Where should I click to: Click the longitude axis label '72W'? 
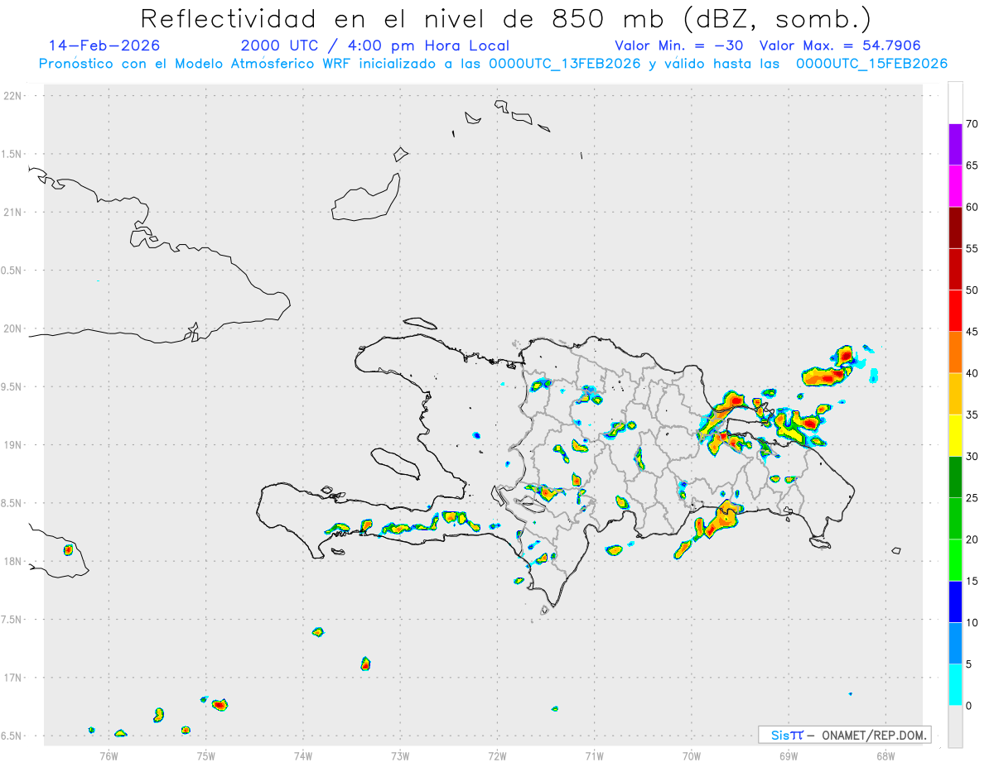tap(497, 755)
